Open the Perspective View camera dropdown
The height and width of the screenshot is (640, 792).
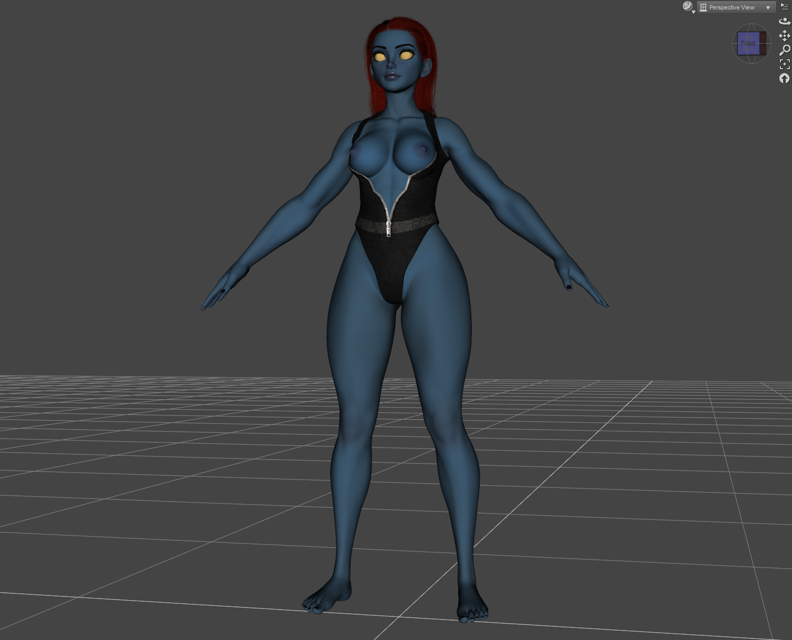736,7
